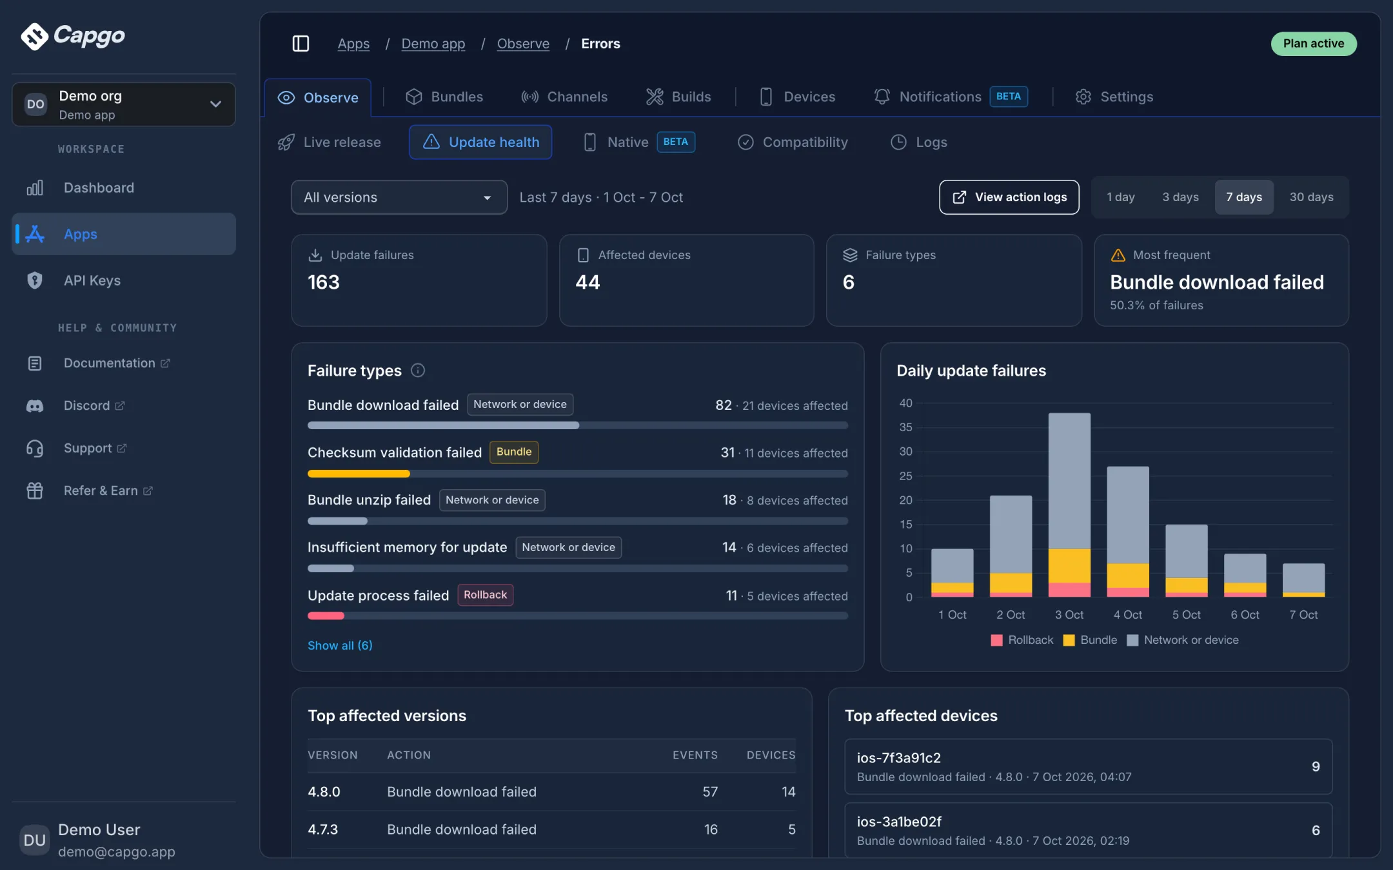Open API Keys in the sidebar
Screen dimensions: 1393x870
124,280
